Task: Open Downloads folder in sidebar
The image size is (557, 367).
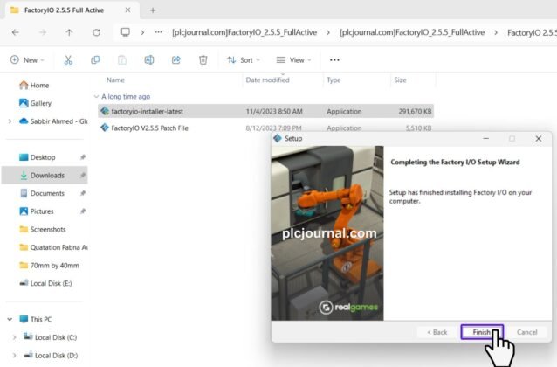Action: point(47,176)
